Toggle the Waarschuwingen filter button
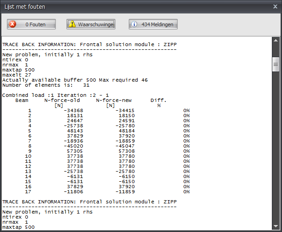 click(x=91, y=24)
